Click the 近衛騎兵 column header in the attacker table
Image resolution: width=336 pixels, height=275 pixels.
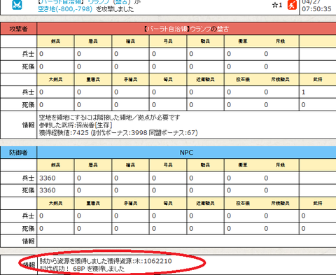205,79
